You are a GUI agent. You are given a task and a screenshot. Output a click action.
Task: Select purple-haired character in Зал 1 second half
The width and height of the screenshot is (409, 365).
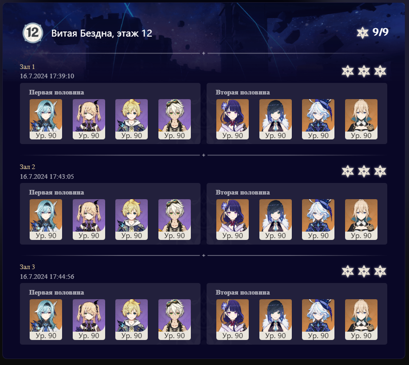pos(233,119)
